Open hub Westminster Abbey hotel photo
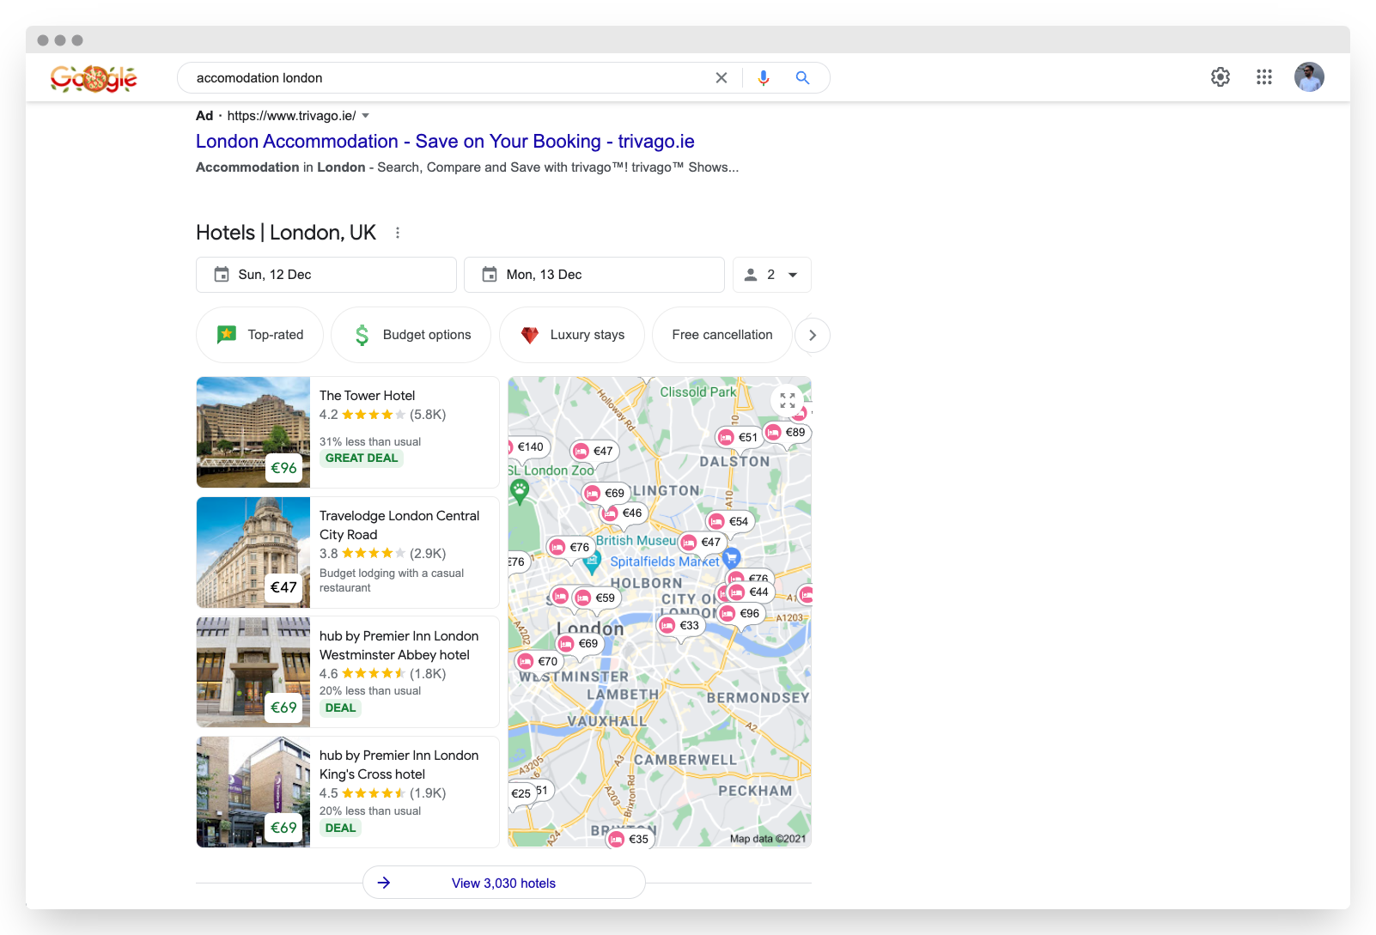Viewport: 1376px width, 935px height. 253,672
